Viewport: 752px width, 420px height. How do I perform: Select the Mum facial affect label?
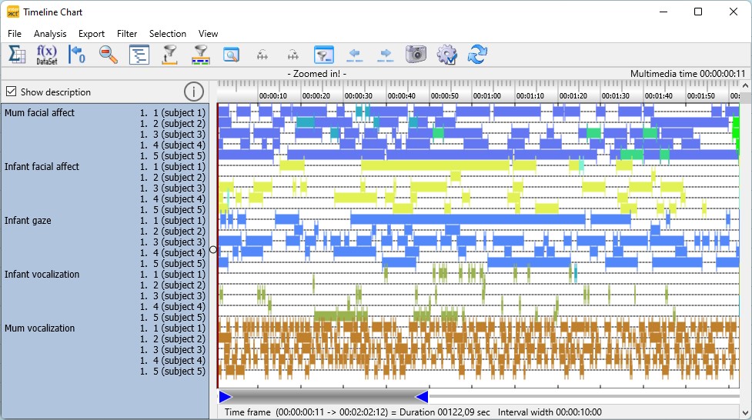(39, 112)
